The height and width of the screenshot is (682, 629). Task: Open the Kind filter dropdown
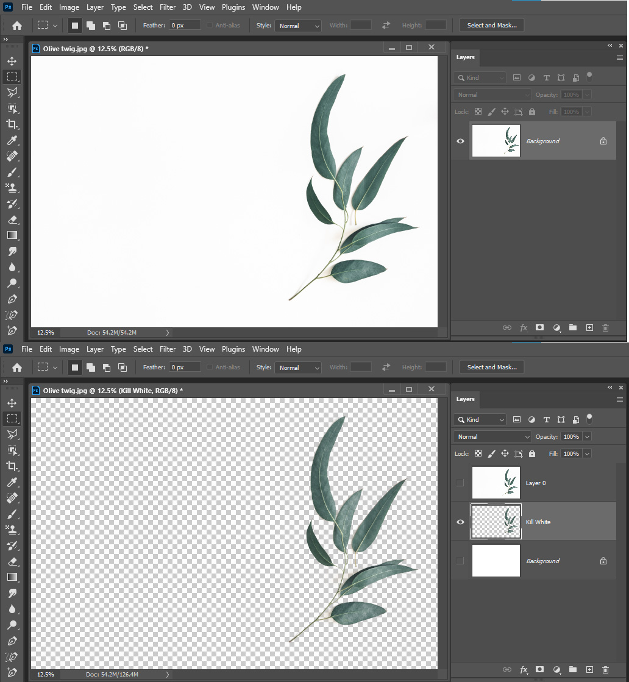tap(480, 419)
